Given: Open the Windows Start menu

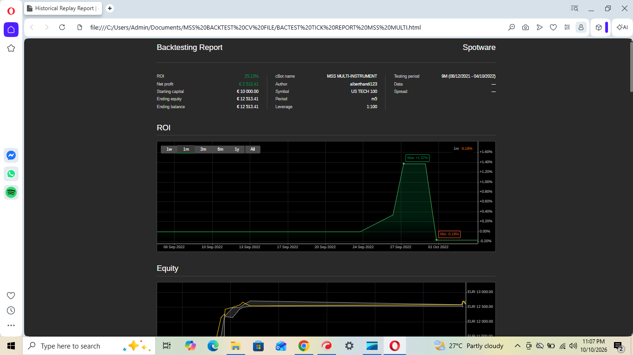Looking at the screenshot, I should (11, 346).
